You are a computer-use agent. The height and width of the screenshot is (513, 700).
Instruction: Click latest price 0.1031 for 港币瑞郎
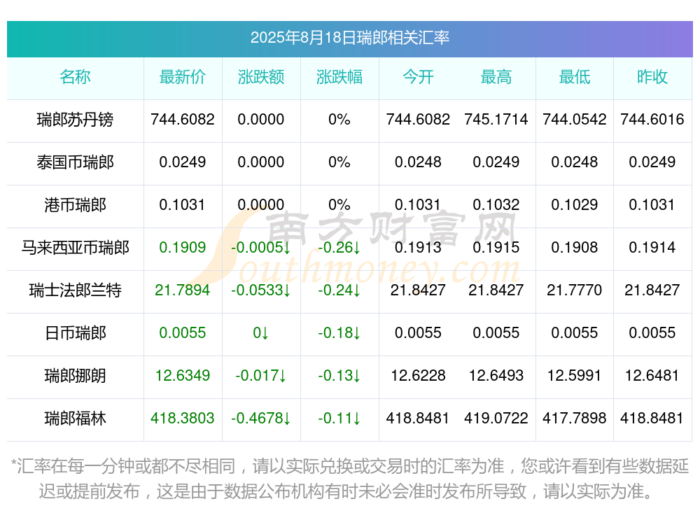click(x=183, y=205)
